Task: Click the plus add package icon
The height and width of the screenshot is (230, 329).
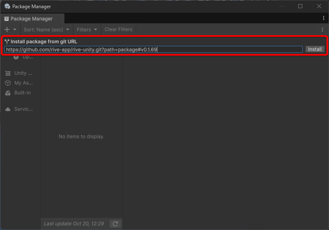Action: coord(7,29)
